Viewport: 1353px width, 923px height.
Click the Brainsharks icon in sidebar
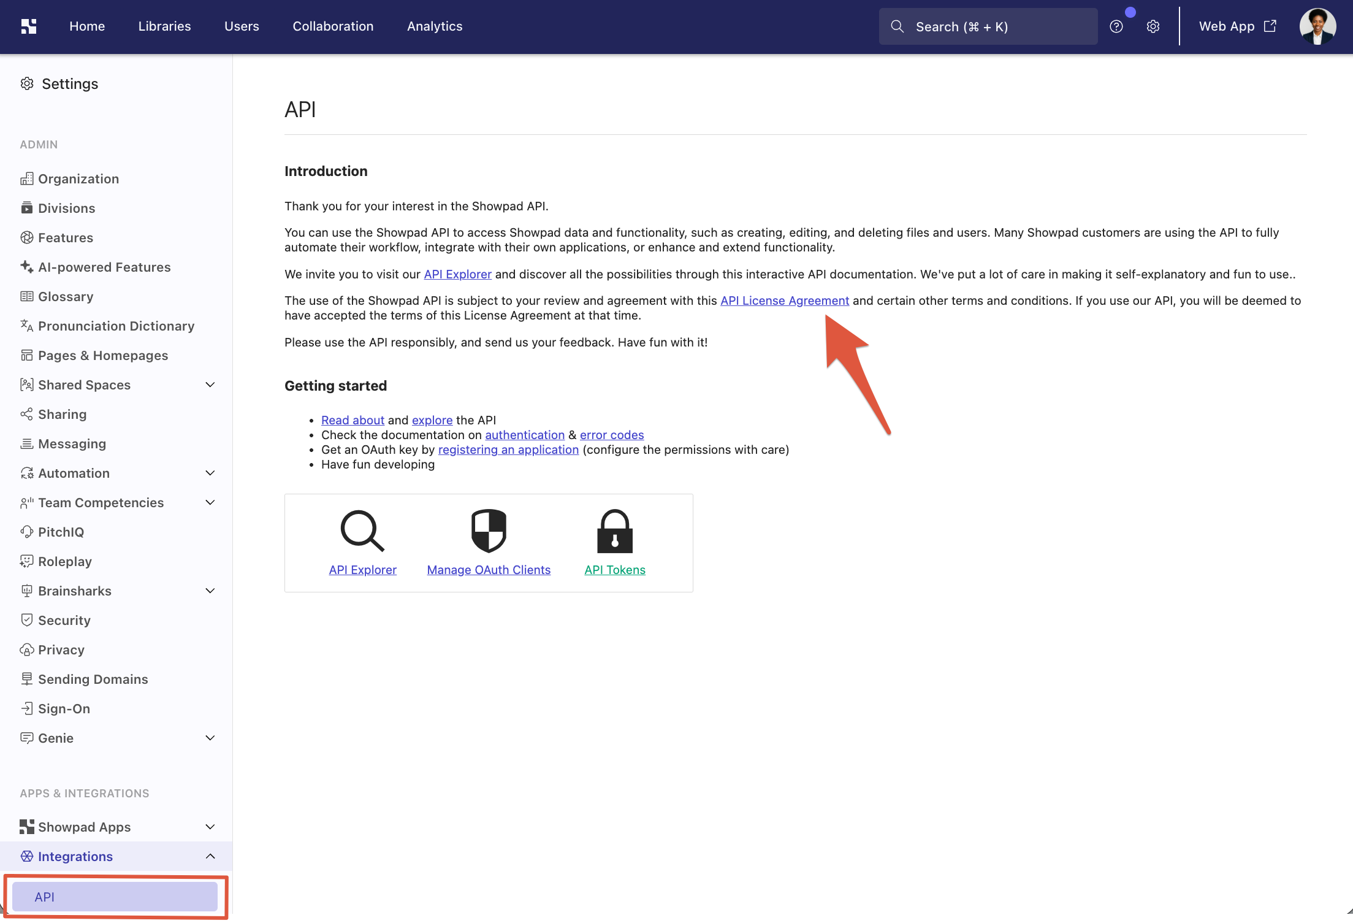click(26, 591)
